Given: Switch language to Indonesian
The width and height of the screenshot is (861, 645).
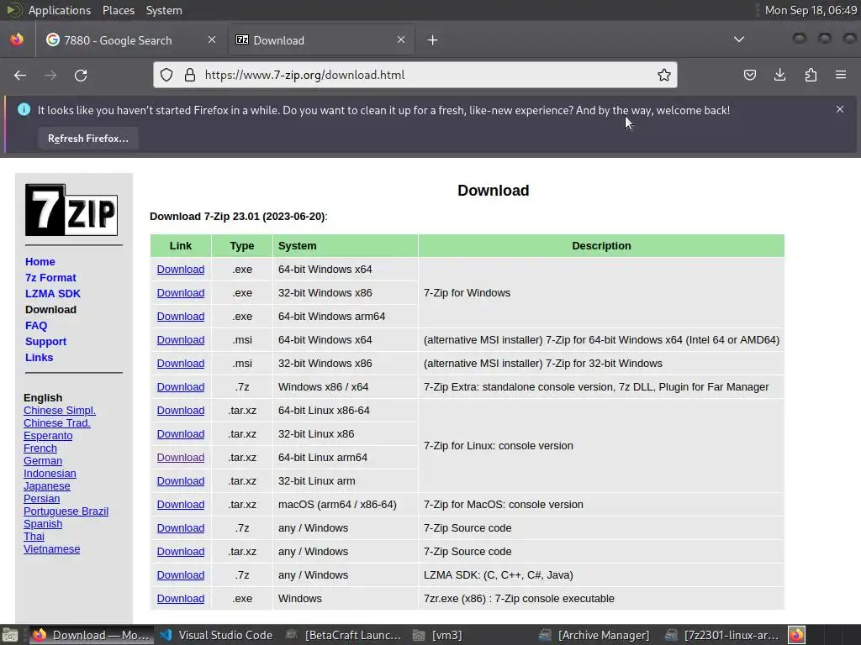Looking at the screenshot, I should pyautogui.click(x=50, y=474).
